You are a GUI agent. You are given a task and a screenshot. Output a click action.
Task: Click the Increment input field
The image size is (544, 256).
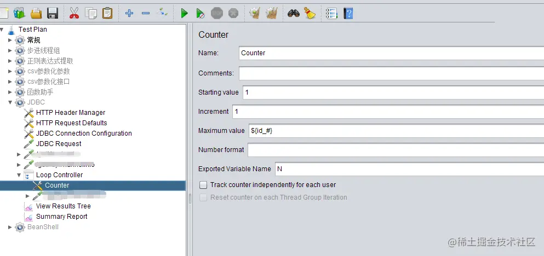[x=388, y=112]
